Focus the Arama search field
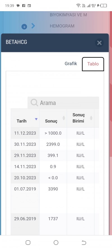Screen dimensions: 112x250 pyautogui.click(x=63, y=103)
